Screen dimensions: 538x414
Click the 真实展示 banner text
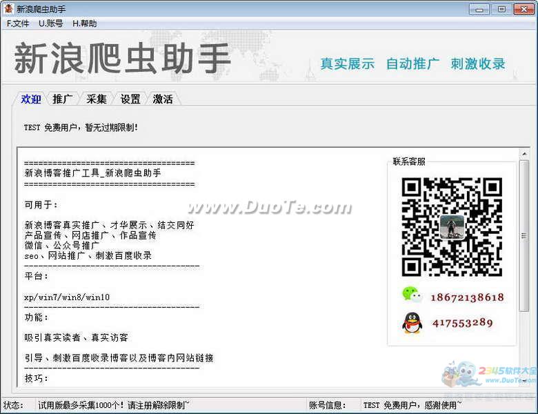347,64
